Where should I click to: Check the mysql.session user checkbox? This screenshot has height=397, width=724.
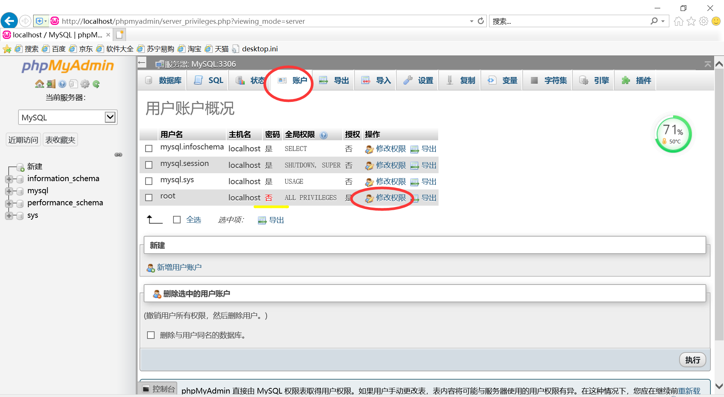coord(149,165)
